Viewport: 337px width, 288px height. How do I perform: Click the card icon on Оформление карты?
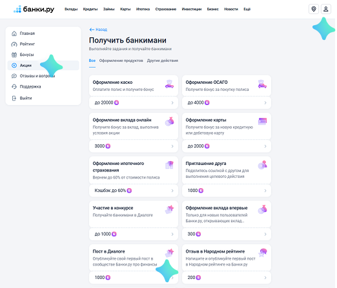[x=262, y=122]
